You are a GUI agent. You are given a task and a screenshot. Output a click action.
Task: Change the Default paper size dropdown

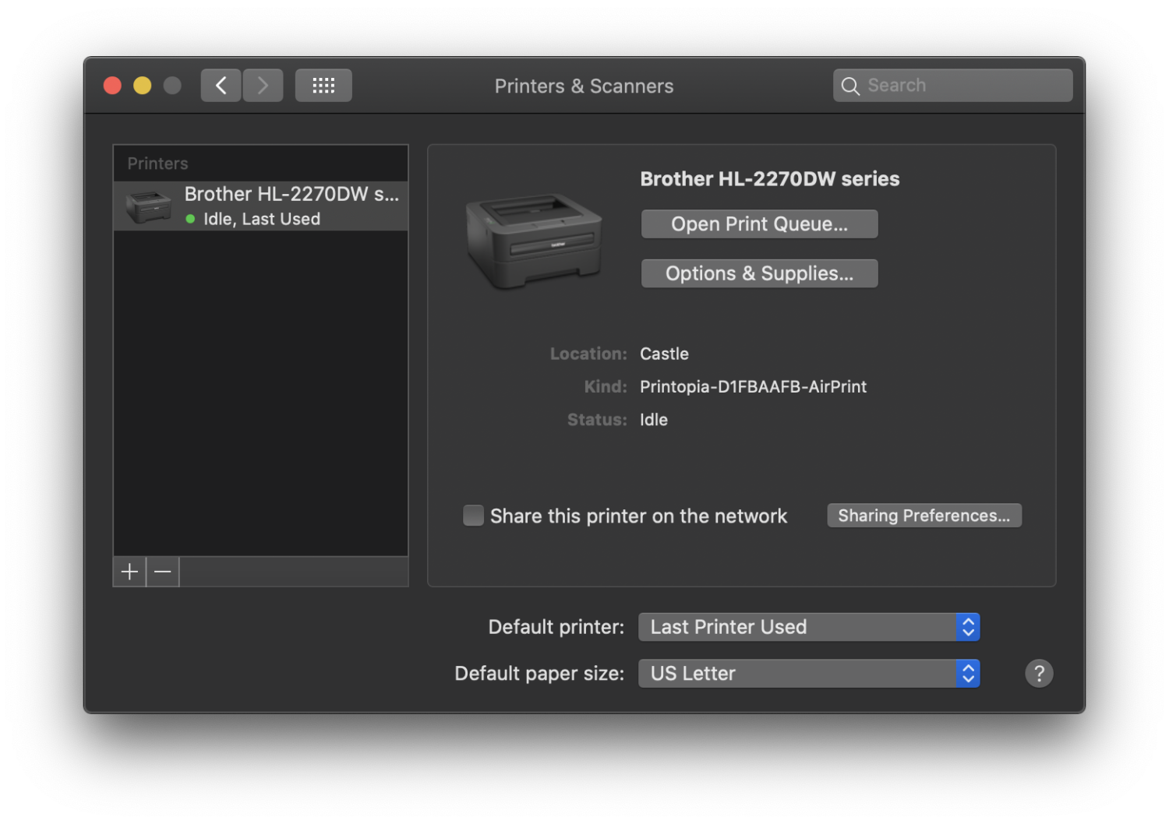(809, 673)
